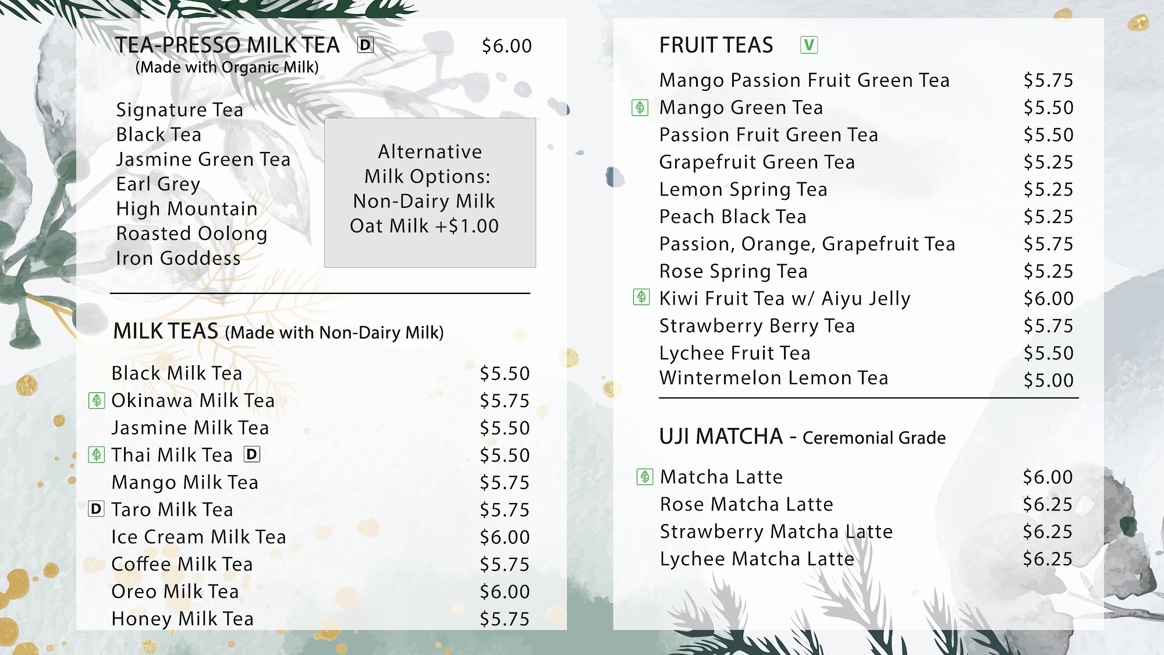This screenshot has width=1164, height=655.
Task: Select Mango Passion Fruit Green Tea
Action: [804, 80]
